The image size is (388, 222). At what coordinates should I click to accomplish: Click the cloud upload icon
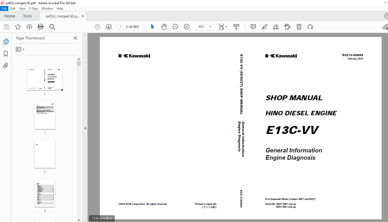[29, 27]
